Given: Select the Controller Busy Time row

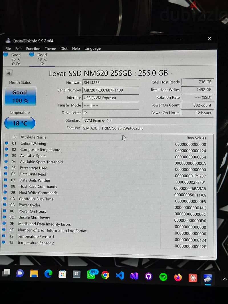Looking at the screenshot, I should tap(106, 200).
